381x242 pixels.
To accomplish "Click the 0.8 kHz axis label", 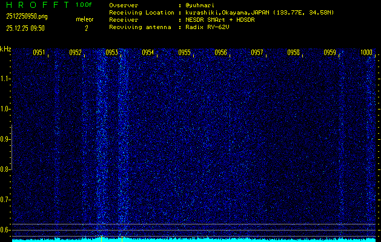I will (5, 169).
